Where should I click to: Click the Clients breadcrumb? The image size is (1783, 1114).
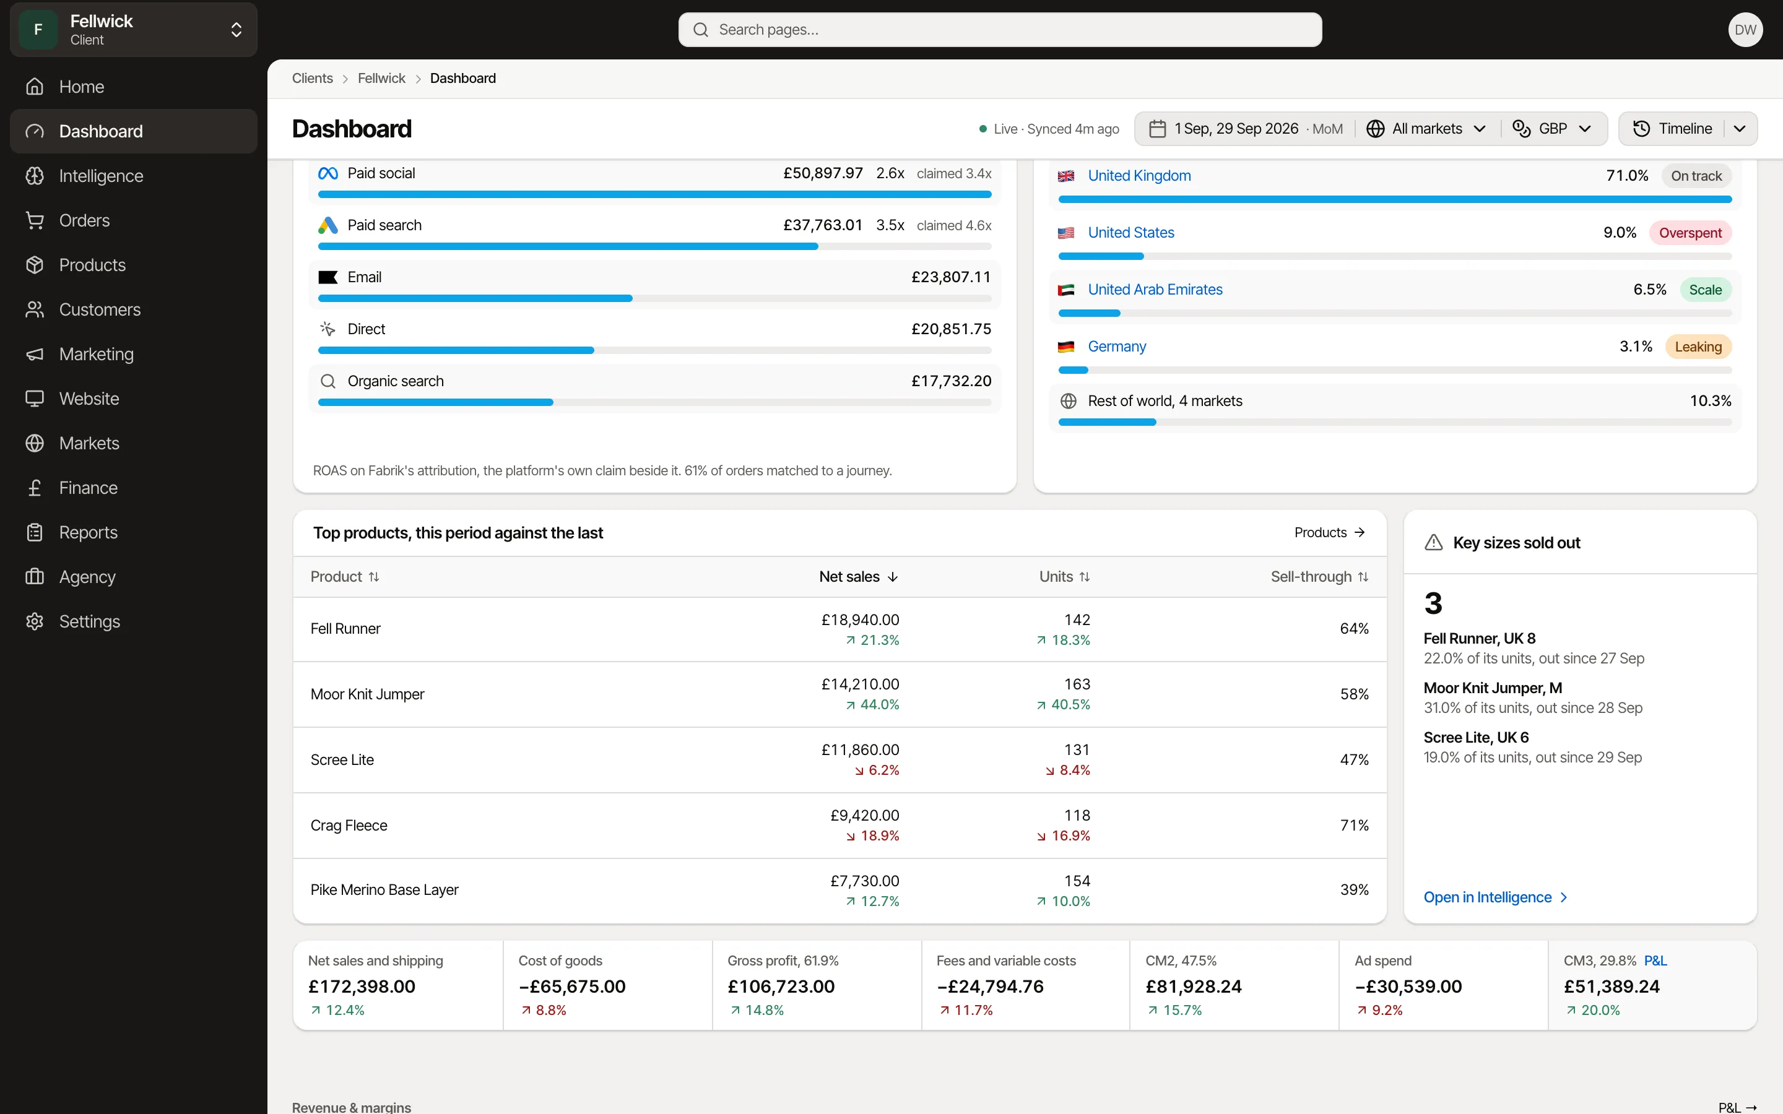(313, 78)
